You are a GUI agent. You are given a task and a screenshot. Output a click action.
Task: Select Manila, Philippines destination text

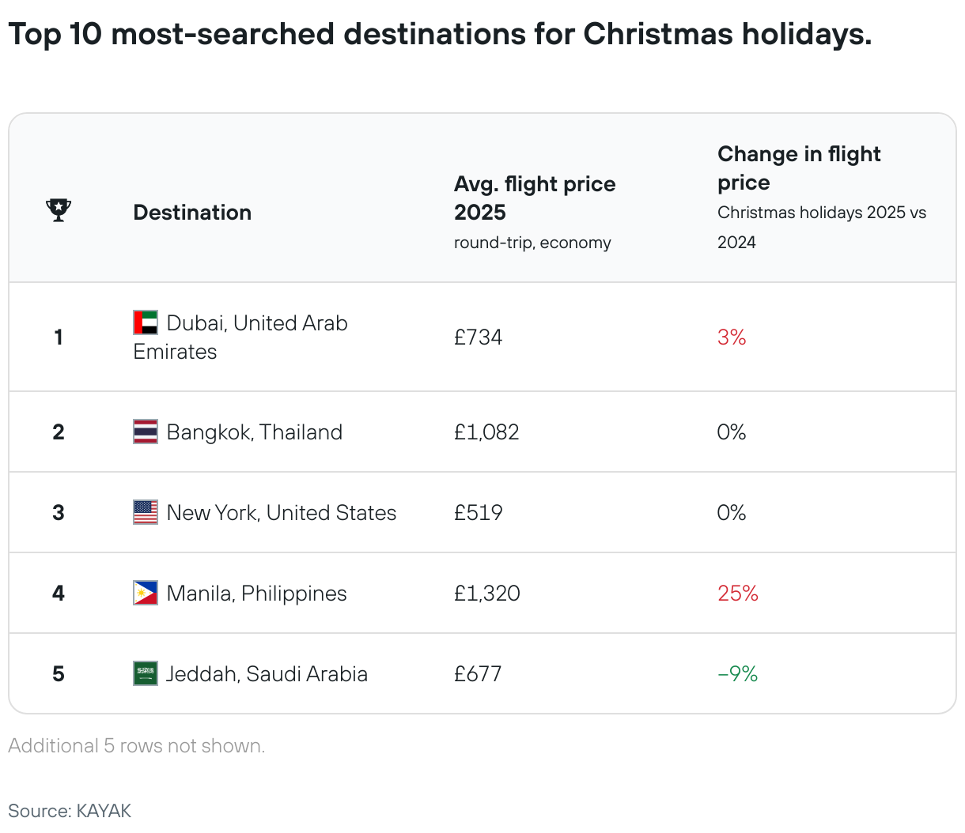click(256, 594)
